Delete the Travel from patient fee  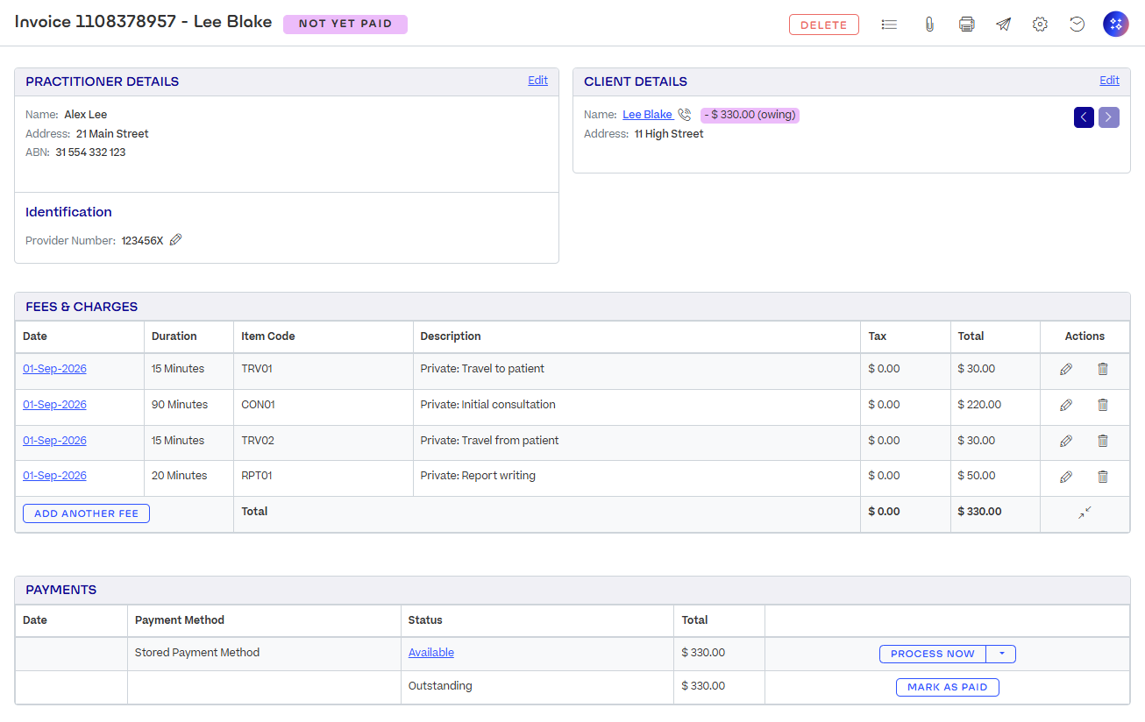(1103, 441)
